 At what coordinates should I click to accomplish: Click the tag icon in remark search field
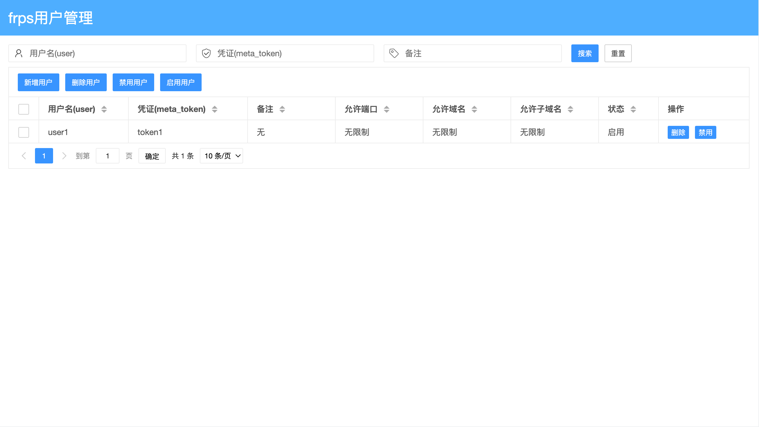(393, 53)
